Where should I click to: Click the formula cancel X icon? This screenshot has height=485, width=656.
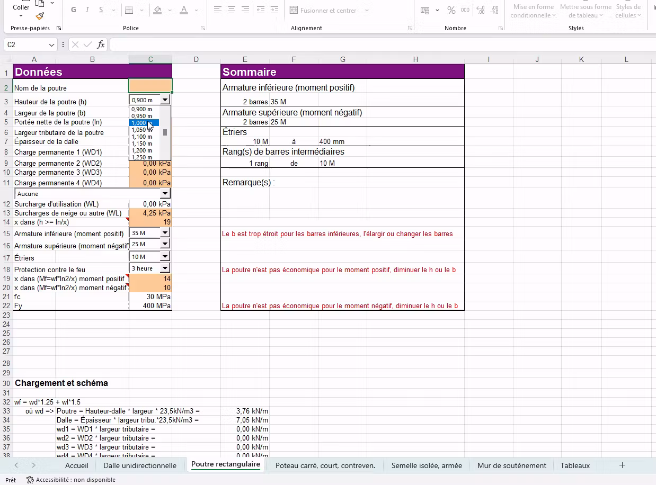75,45
